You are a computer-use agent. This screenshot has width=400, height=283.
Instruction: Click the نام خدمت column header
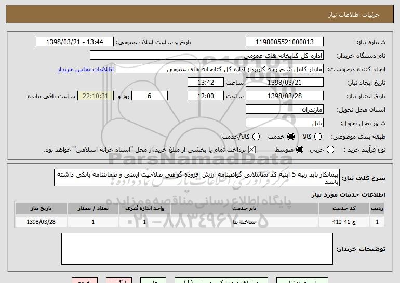244,209
